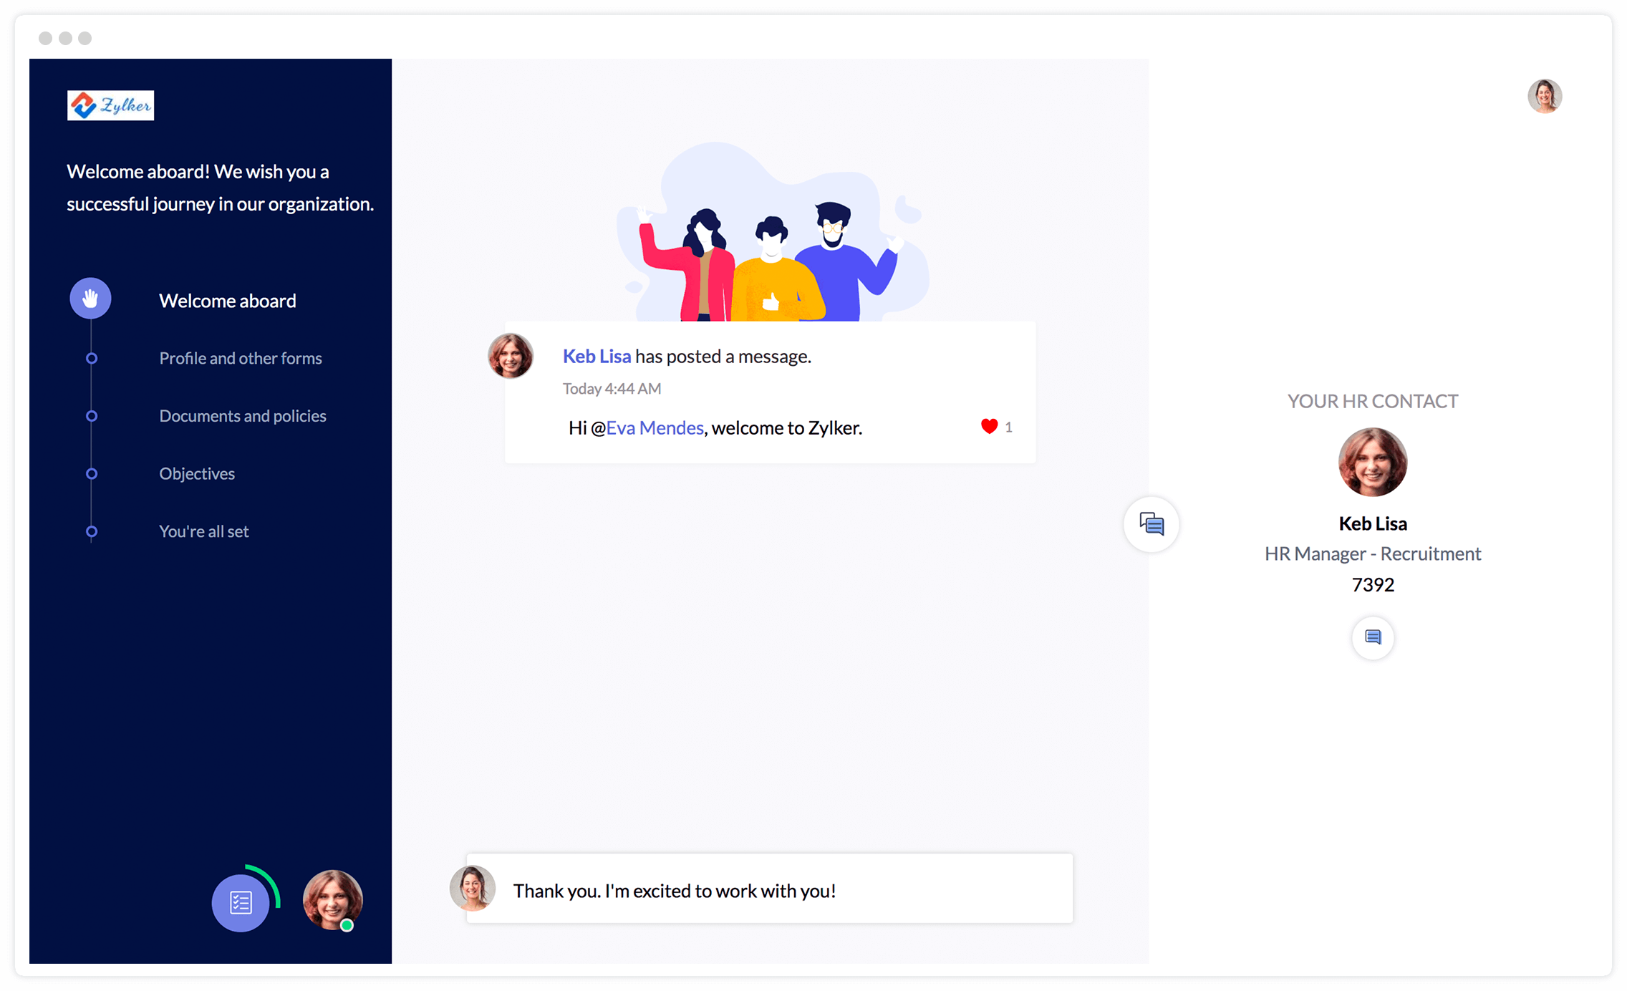Click the heart reaction on welcome message
Viewport: 1627px width, 991px height.
[x=989, y=426]
